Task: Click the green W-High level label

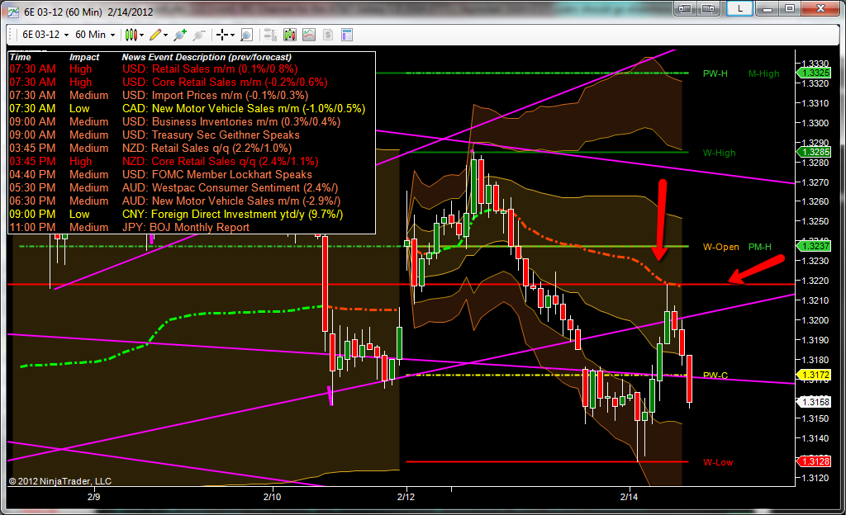Action: pyautogui.click(x=719, y=153)
